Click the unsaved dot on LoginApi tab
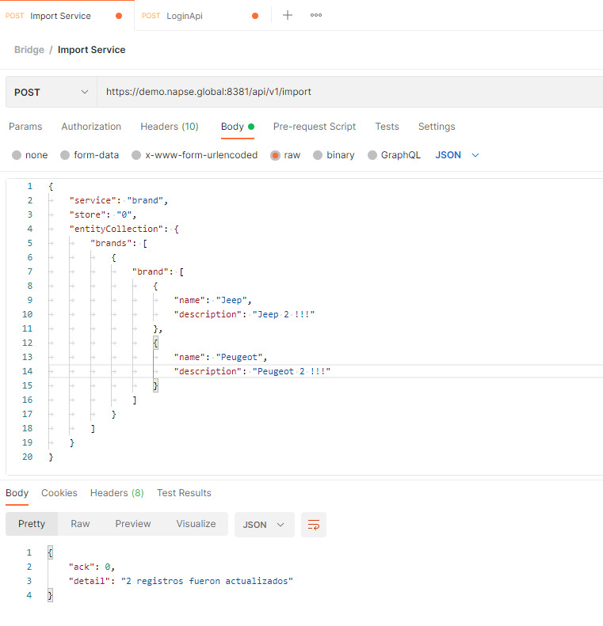 point(255,16)
